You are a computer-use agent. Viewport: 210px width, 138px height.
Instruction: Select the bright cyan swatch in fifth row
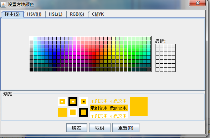click(35, 54)
